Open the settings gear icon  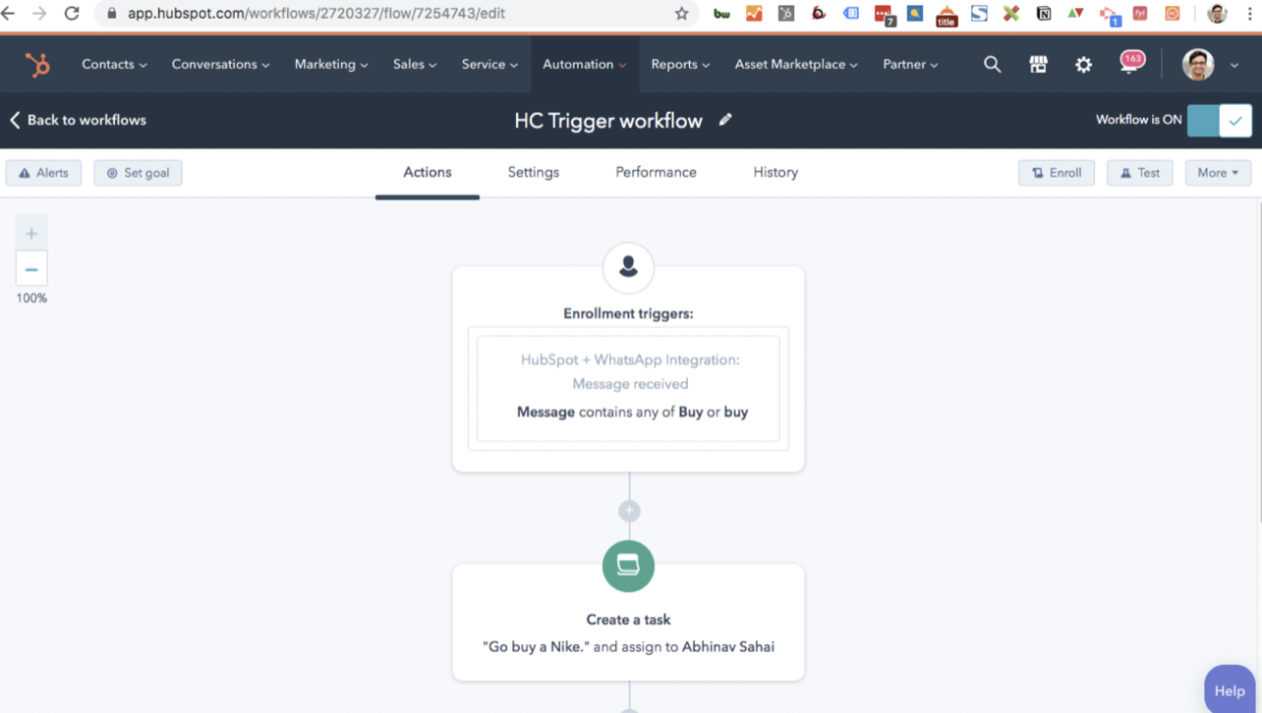point(1083,64)
